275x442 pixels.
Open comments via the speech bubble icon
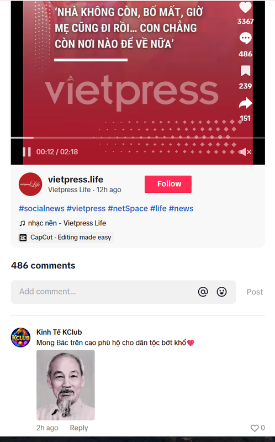pyautogui.click(x=245, y=38)
